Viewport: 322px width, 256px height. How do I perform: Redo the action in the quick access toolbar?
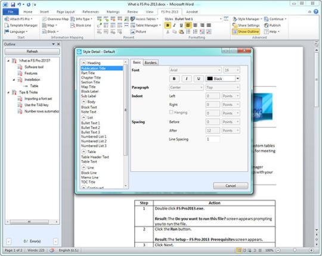click(x=29, y=4)
